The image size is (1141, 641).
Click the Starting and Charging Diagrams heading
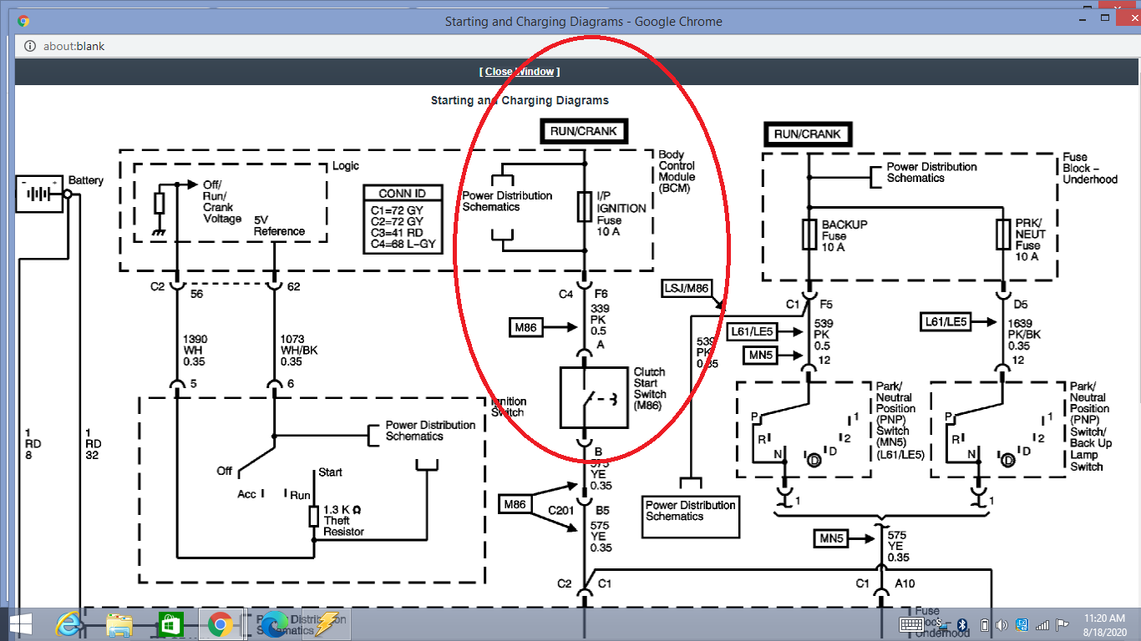pyautogui.click(x=520, y=100)
